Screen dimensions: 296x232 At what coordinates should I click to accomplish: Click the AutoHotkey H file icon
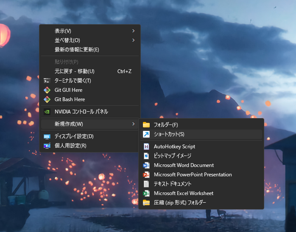click(146, 147)
